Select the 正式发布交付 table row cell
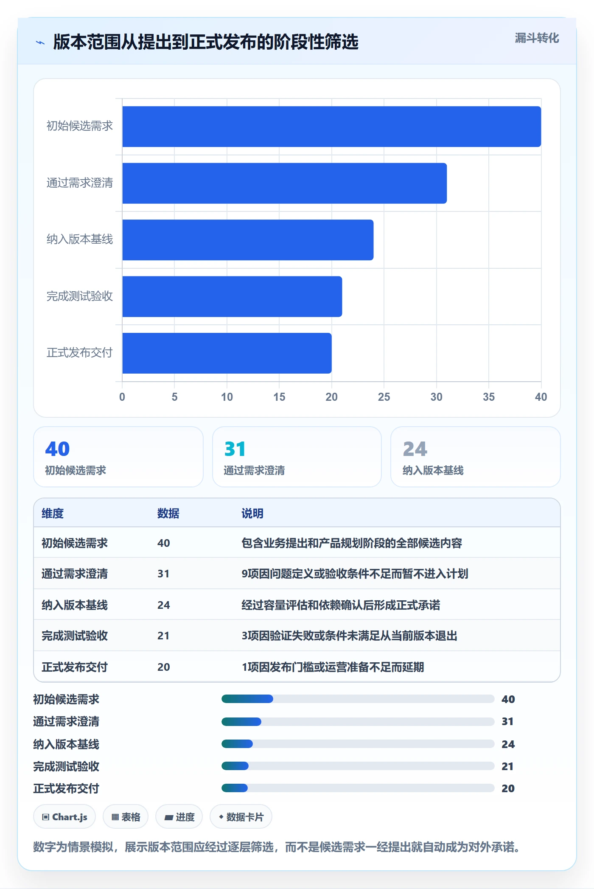The height and width of the screenshot is (889, 594). [x=75, y=667]
